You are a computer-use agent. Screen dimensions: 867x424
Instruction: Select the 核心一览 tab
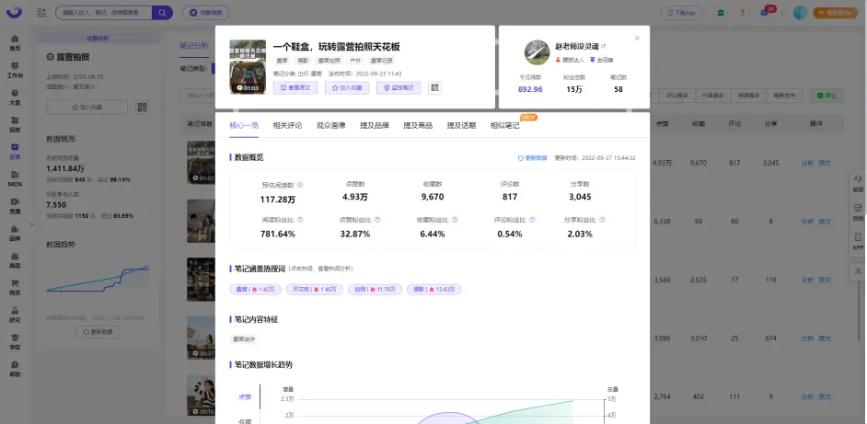[244, 125]
